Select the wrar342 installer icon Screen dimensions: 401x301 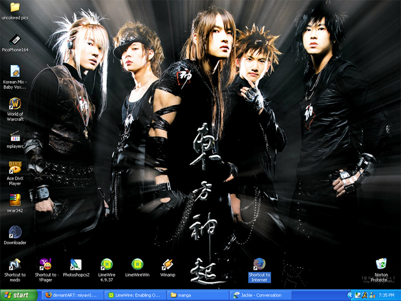(15, 200)
